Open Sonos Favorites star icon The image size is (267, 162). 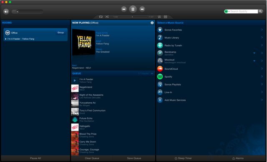point(160,30)
